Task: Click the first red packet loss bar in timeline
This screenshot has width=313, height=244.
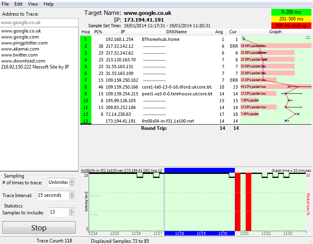Action: (x=238, y=202)
